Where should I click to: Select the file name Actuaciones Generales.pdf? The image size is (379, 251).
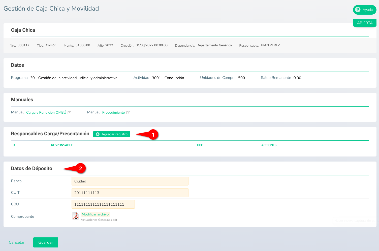pos(99,220)
